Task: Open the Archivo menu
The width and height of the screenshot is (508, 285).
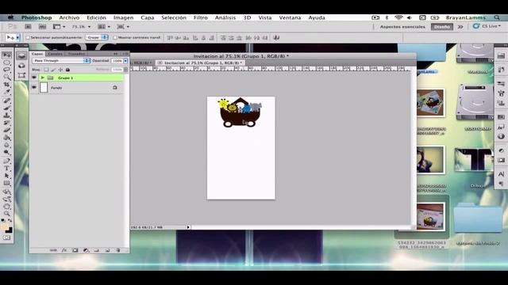Action: click(69, 17)
